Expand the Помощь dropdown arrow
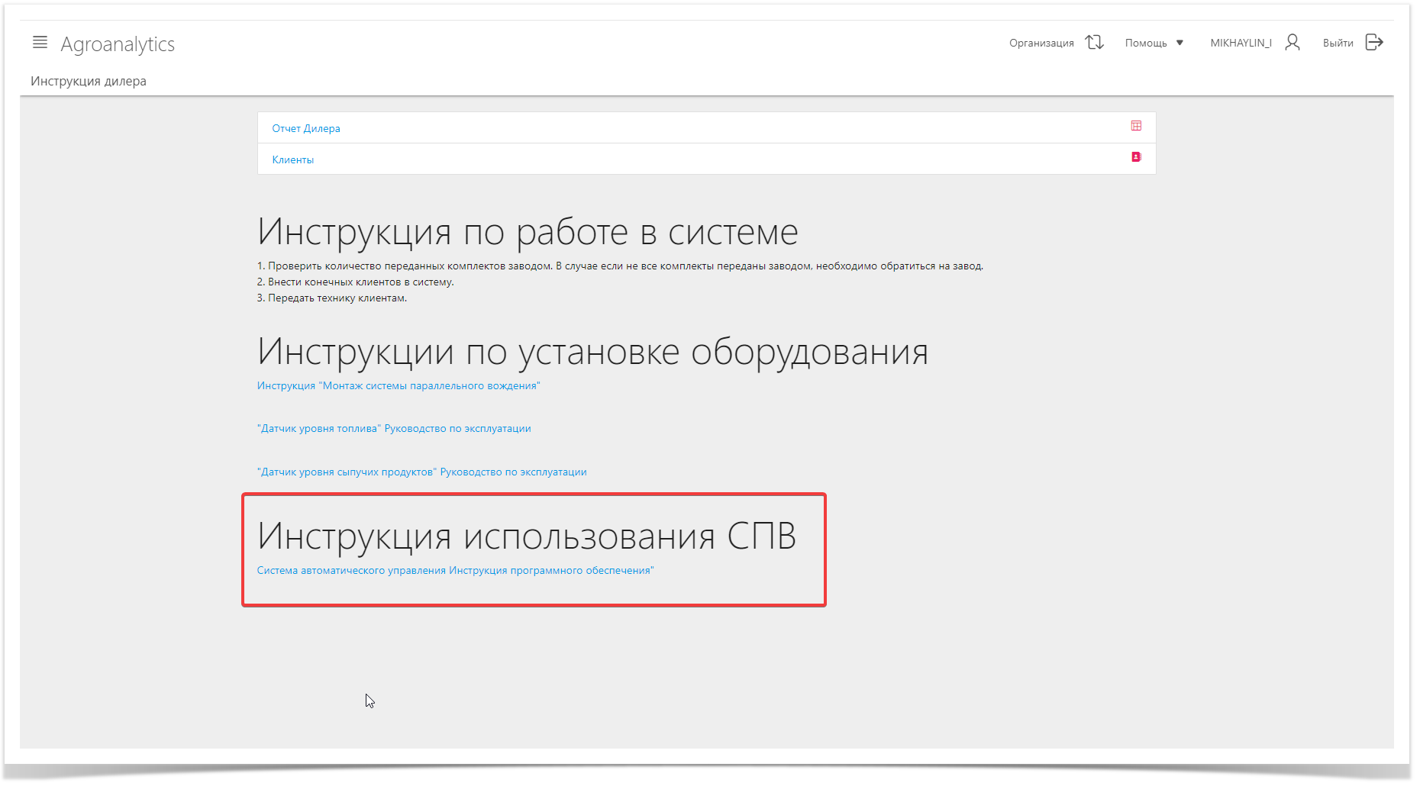This screenshot has height=786, width=1420. click(1180, 43)
